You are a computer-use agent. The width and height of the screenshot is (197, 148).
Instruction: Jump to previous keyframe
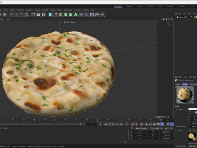click(105, 124)
